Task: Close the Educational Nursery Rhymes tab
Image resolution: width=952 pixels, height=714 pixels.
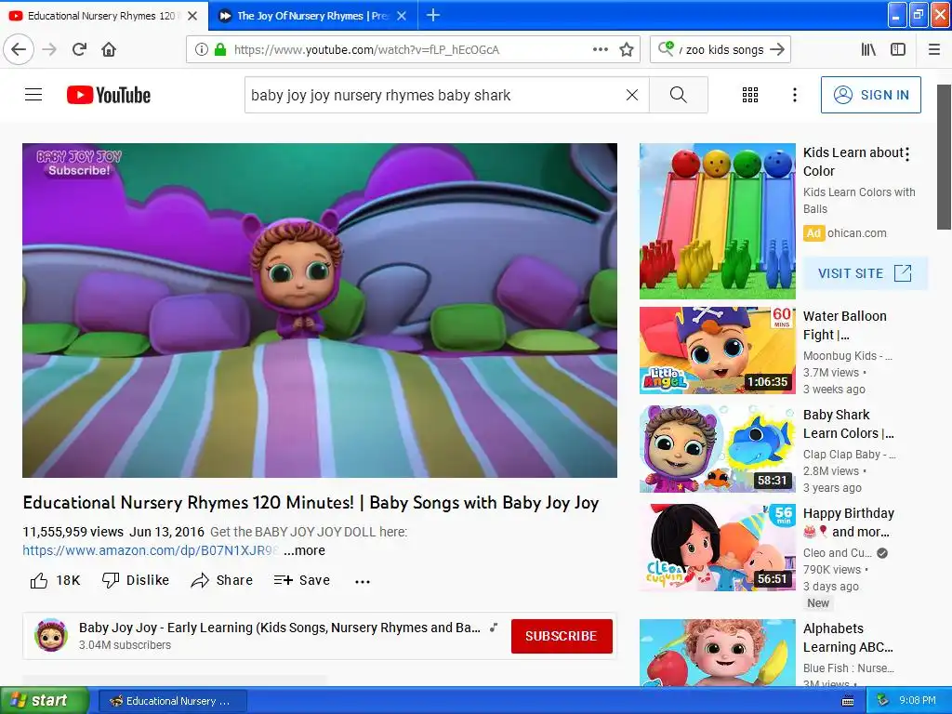Action: click(192, 16)
